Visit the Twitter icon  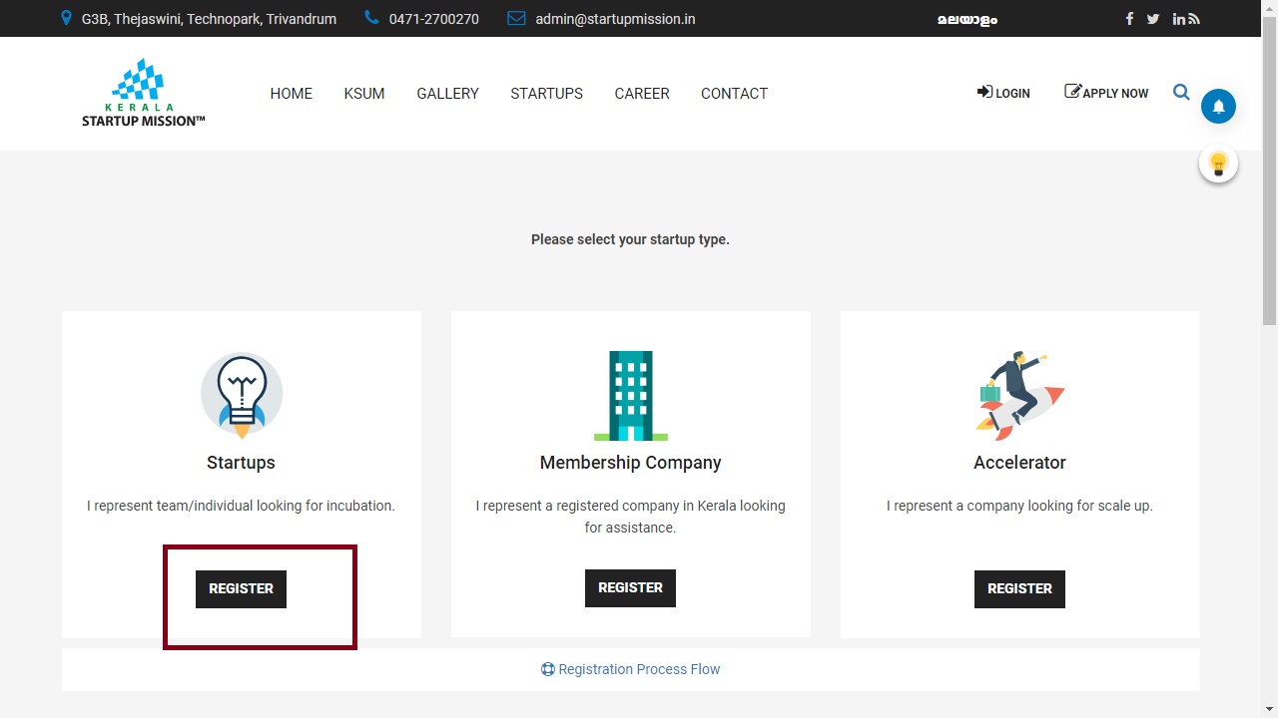click(x=1153, y=18)
